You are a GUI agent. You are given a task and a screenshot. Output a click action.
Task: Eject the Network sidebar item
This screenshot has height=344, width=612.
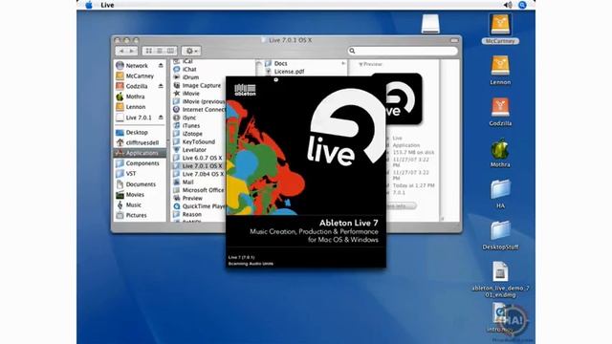pyautogui.click(x=161, y=66)
